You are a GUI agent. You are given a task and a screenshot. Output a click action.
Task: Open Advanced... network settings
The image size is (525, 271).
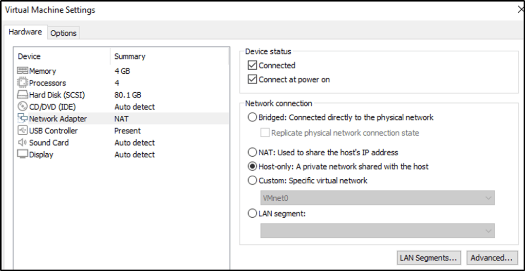click(491, 258)
